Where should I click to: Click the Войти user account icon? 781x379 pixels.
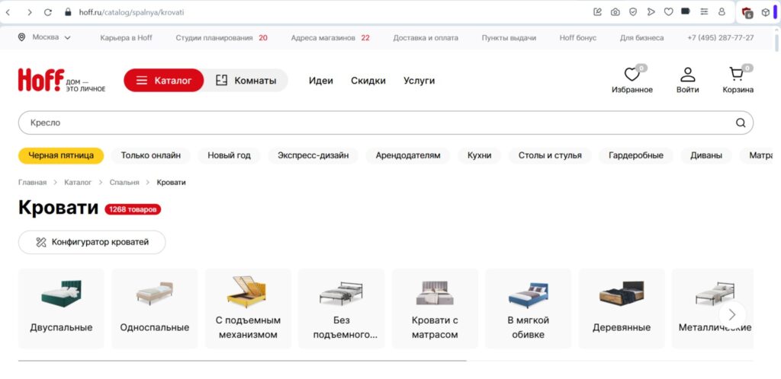687,75
